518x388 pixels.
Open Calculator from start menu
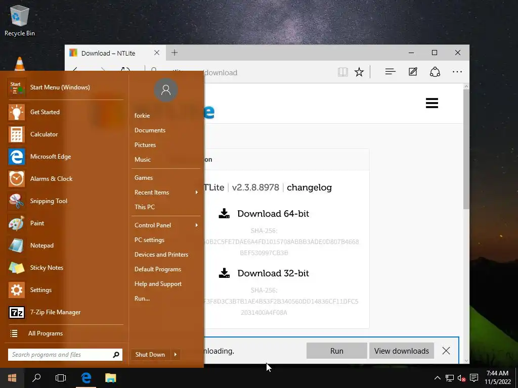click(65, 134)
